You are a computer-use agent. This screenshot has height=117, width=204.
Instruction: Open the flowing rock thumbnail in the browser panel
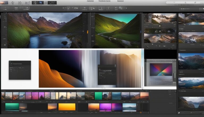(x=160, y=38)
